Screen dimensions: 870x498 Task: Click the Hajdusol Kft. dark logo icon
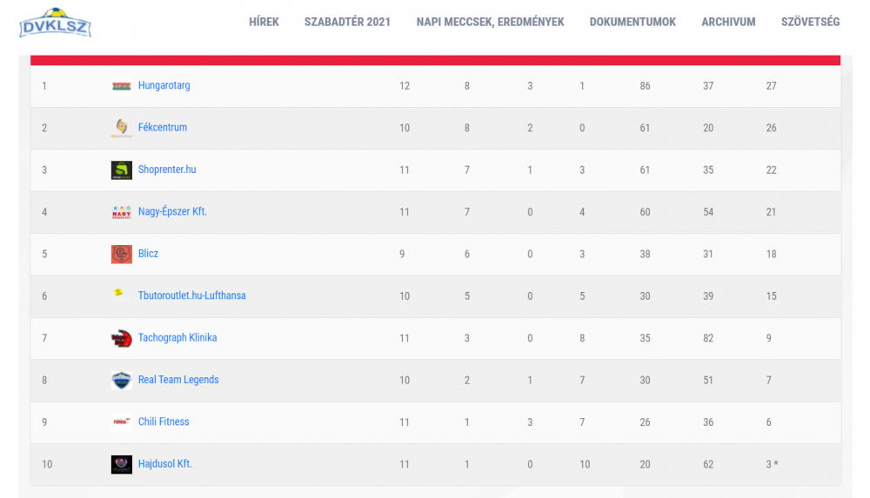pyautogui.click(x=122, y=464)
